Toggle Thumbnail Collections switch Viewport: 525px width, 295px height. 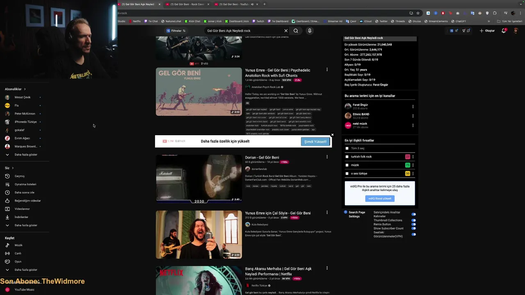413,220
